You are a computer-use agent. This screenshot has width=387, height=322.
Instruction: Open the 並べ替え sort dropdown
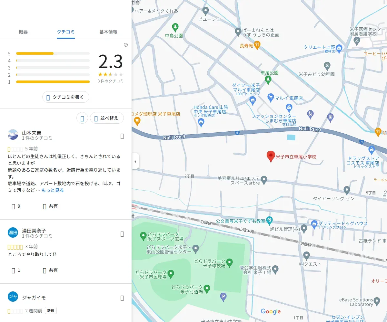coord(107,118)
